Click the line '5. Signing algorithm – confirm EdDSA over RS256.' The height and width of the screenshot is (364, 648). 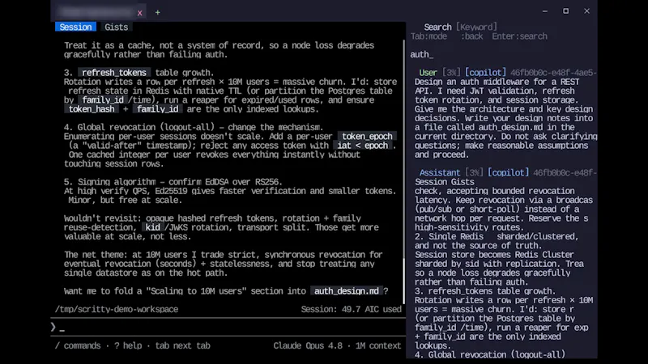(173, 181)
